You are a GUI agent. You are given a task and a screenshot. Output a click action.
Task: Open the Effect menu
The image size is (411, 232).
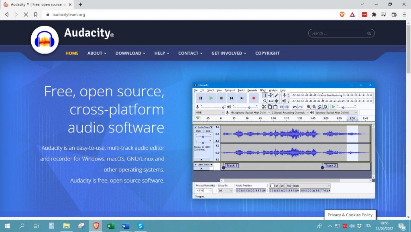[263, 90]
